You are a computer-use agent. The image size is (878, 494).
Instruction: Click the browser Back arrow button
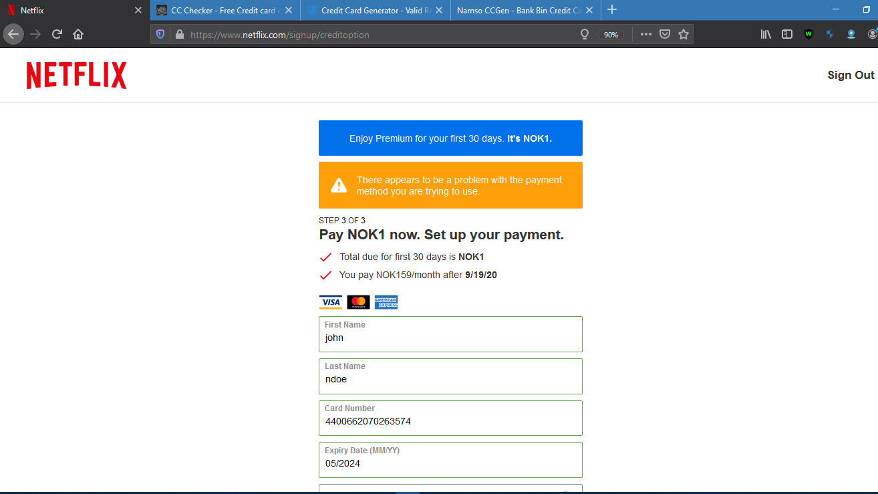pyautogui.click(x=13, y=34)
